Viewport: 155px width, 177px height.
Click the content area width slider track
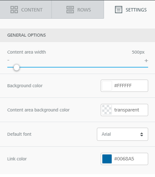(x=78, y=67)
